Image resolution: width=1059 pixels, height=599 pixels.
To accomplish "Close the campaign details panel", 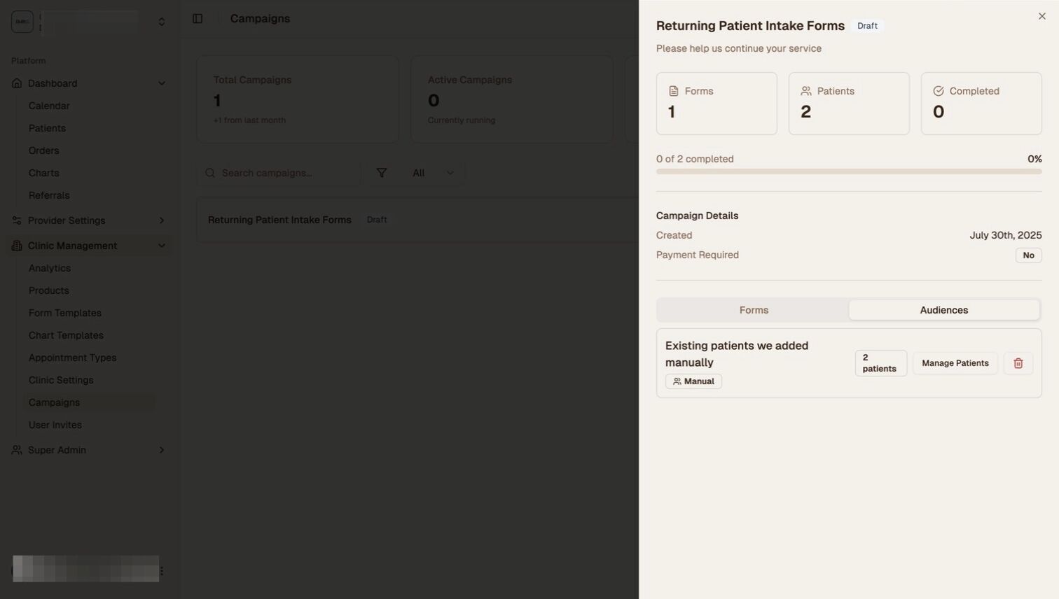I will [x=1041, y=16].
